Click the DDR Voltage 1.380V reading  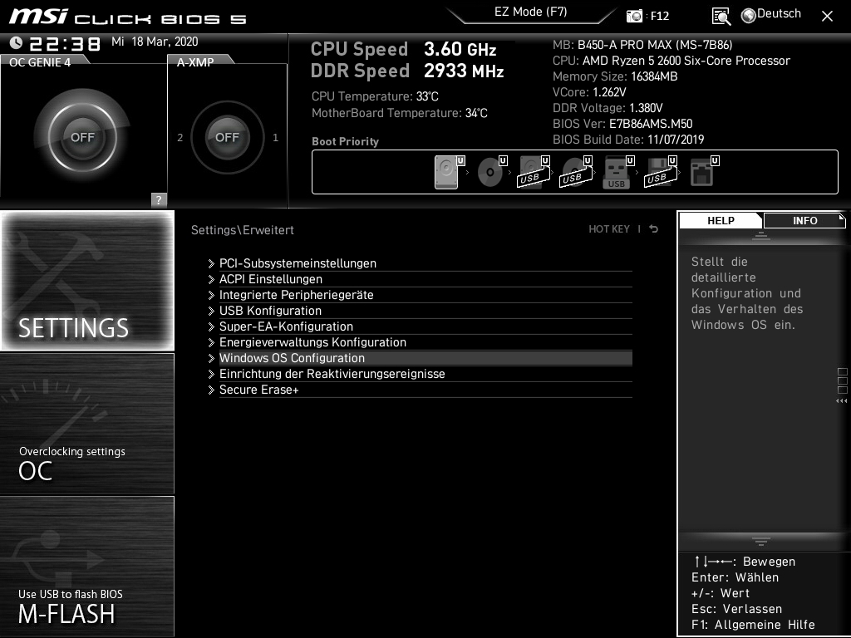coord(608,108)
